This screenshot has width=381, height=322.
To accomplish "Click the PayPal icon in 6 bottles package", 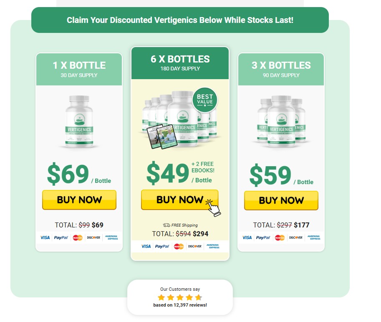I will (x=162, y=247).
